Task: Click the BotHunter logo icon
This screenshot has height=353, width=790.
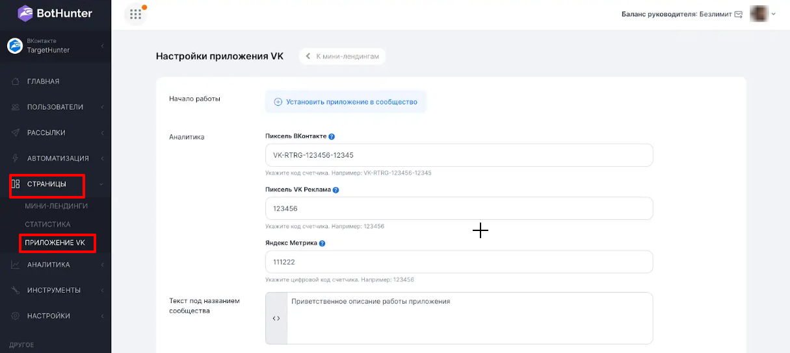Action: point(25,13)
